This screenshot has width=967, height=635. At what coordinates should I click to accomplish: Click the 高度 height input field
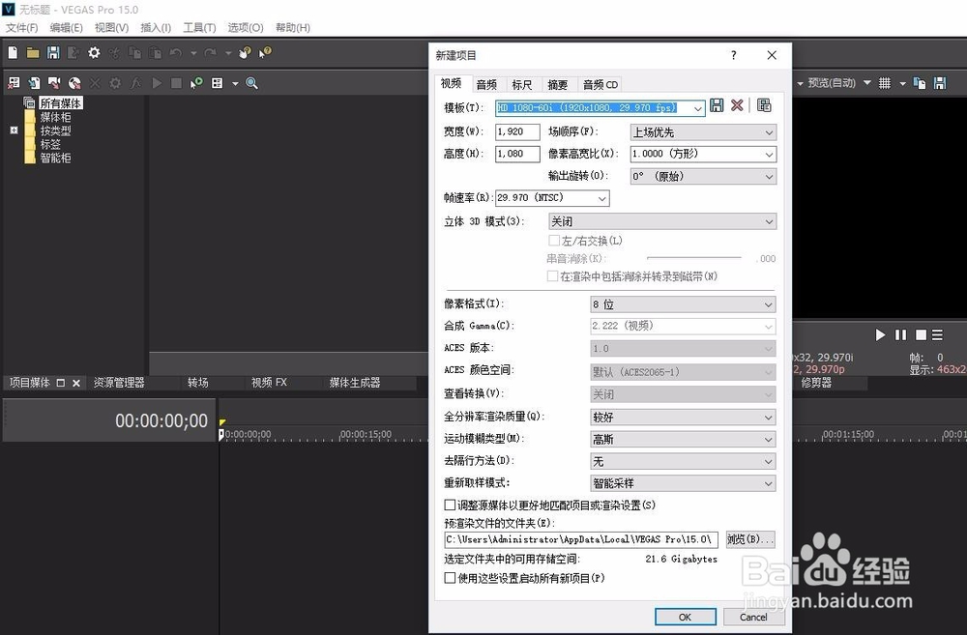pyautogui.click(x=518, y=154)
